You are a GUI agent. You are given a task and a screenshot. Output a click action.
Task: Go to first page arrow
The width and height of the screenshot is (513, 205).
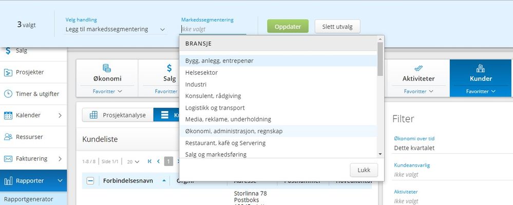pos(149,161)
